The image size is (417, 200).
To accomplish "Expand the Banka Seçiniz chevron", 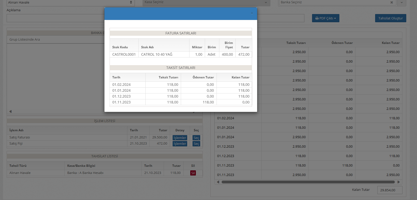I will [x=401, y=2].
